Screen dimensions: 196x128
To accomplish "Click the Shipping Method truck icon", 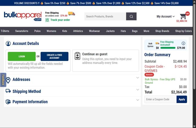I will pos(8,91).
